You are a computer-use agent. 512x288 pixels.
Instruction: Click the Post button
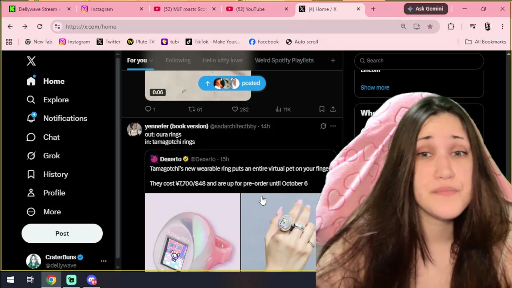coord(62,234)
